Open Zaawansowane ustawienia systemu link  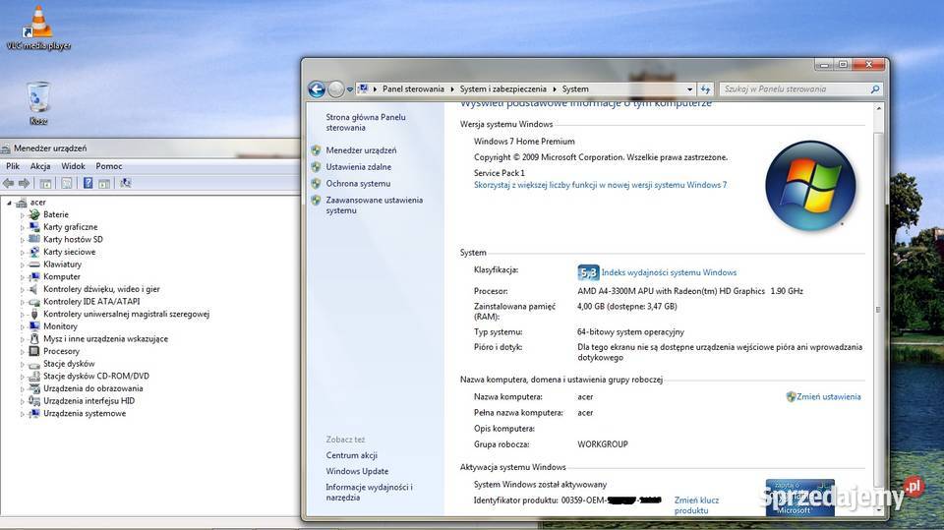tap(374, 205)
